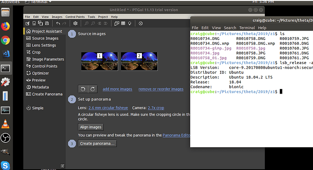This screenshot has height=170, width=313.
Task: Click the zoom out magnifier icon
Action: point(93,23)
